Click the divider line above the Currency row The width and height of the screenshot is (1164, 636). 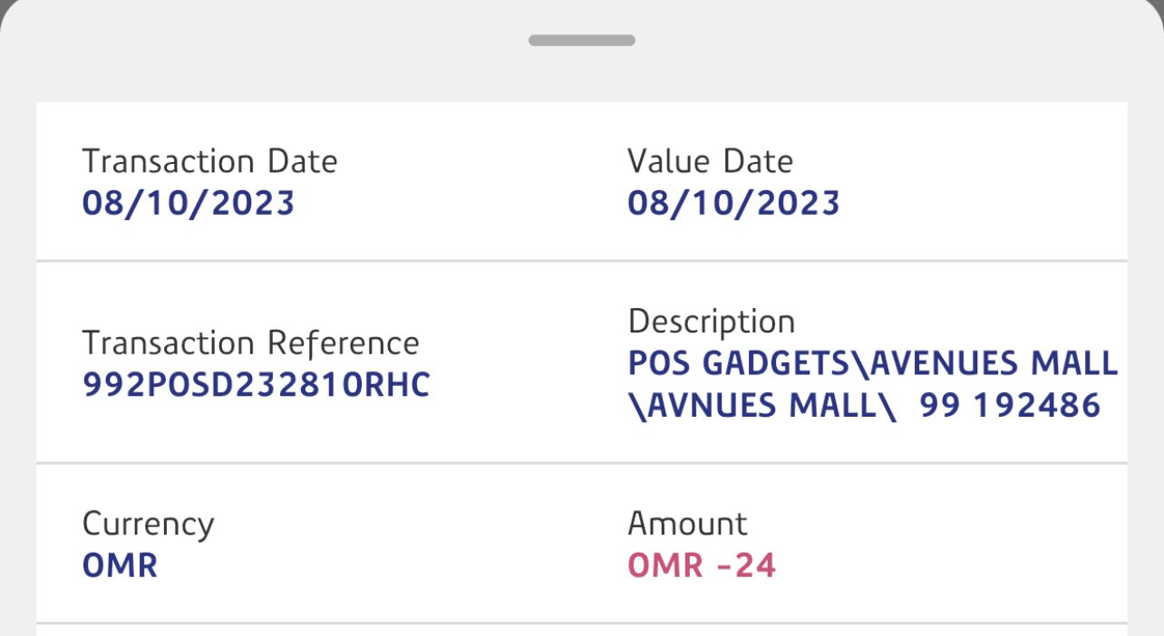point(582,463)
